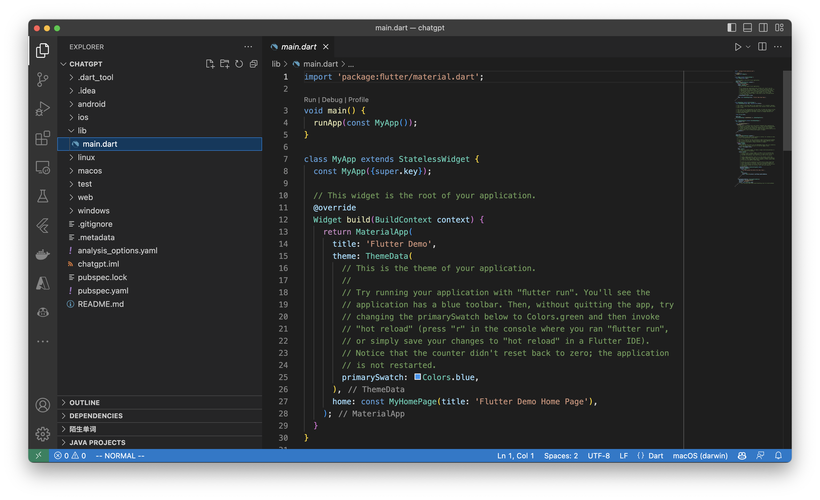Show errors and warnings count

point(70,455)
